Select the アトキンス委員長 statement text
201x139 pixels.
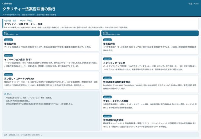[x=48, y=47]
